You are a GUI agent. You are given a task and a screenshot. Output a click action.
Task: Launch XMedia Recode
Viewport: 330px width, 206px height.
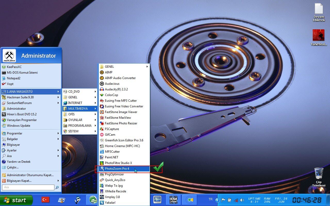[124, 191]
